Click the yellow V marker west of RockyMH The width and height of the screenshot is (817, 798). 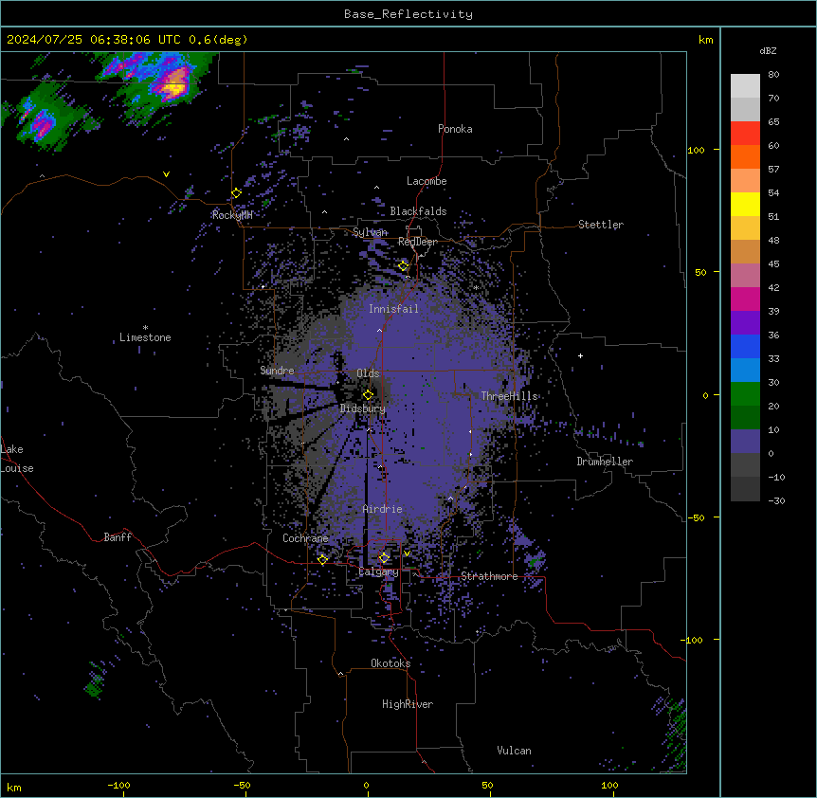coord(166,174)
